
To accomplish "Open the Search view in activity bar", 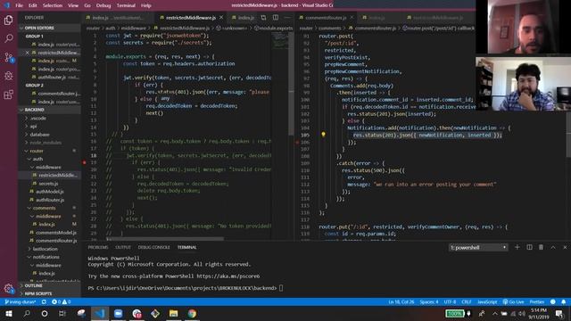I will click(8, 38).
